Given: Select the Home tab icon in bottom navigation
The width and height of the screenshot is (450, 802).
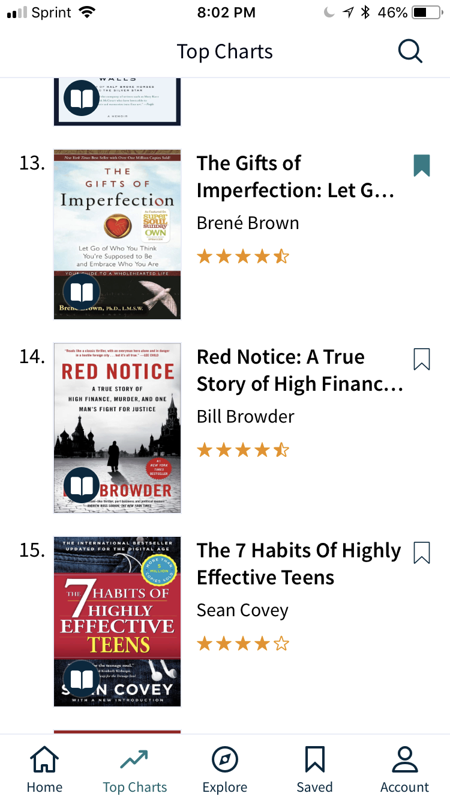Looking at the screenshot, I should tap(44, 760).
